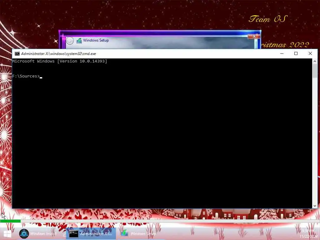This screenshot has height=240, width=320.
Task: Click the Microsoft Windows version text
Action: tap(60, 61)
